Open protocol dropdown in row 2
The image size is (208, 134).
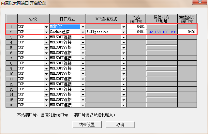(x=46, y=32)
